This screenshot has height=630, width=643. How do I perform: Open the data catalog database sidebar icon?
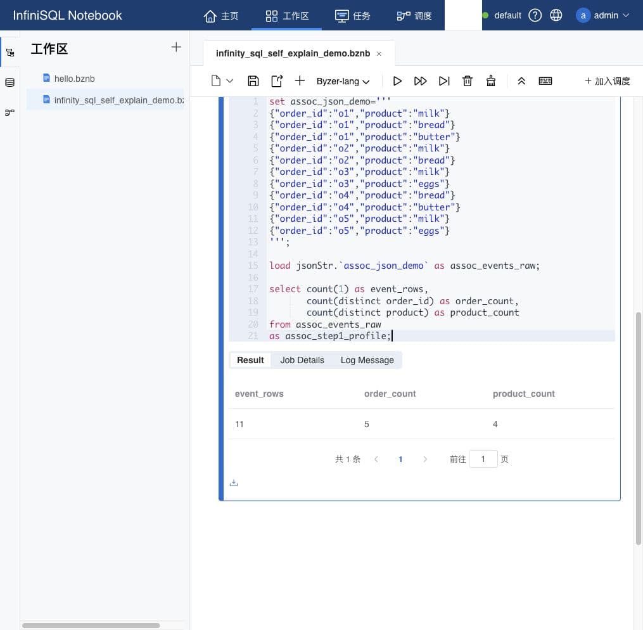(x=10, y=82)
